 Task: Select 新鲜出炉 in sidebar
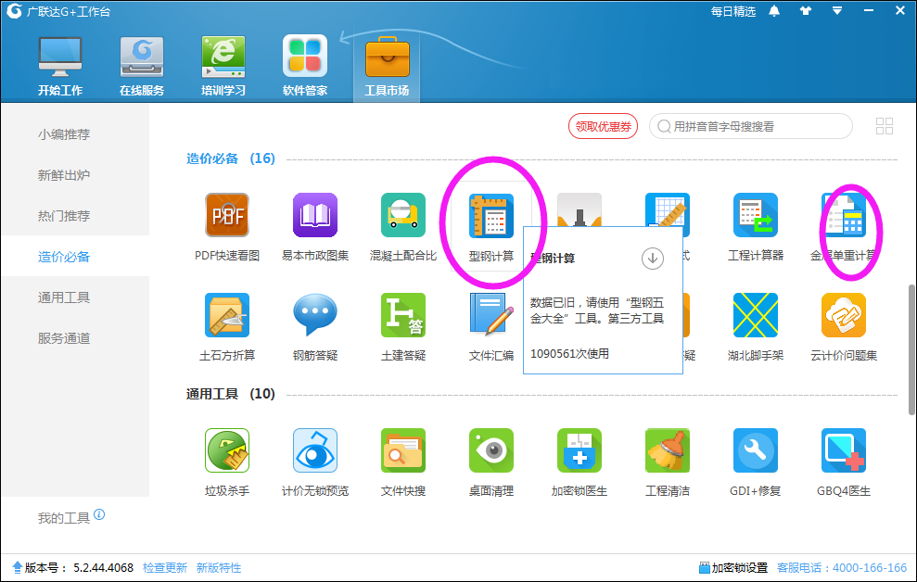(64, 175)
